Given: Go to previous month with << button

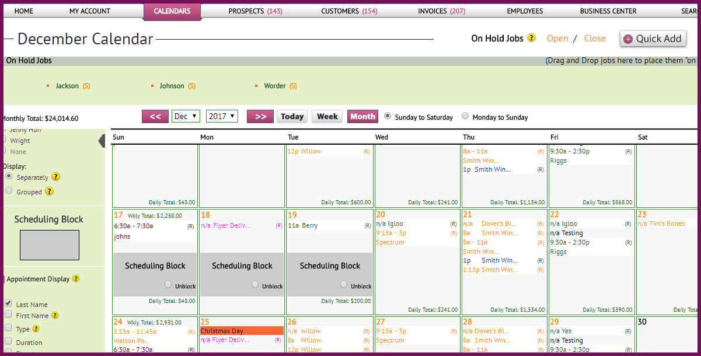Looking at the screenshot, I should (x=155, y=117).
